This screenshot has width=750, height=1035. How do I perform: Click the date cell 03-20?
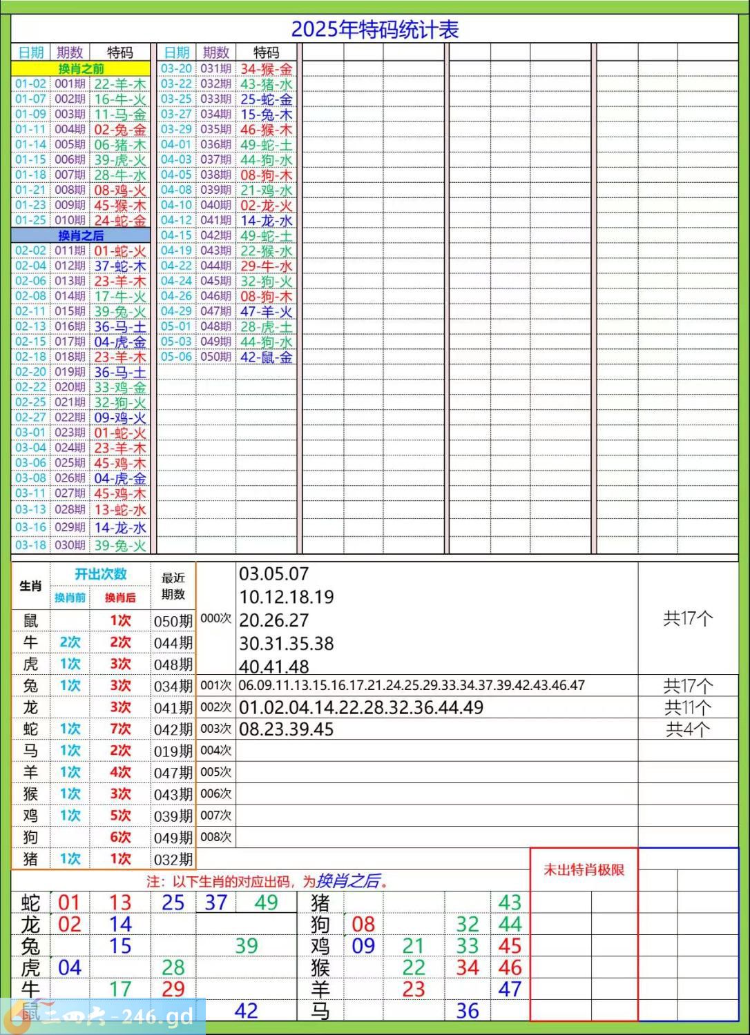click(176, 68)
